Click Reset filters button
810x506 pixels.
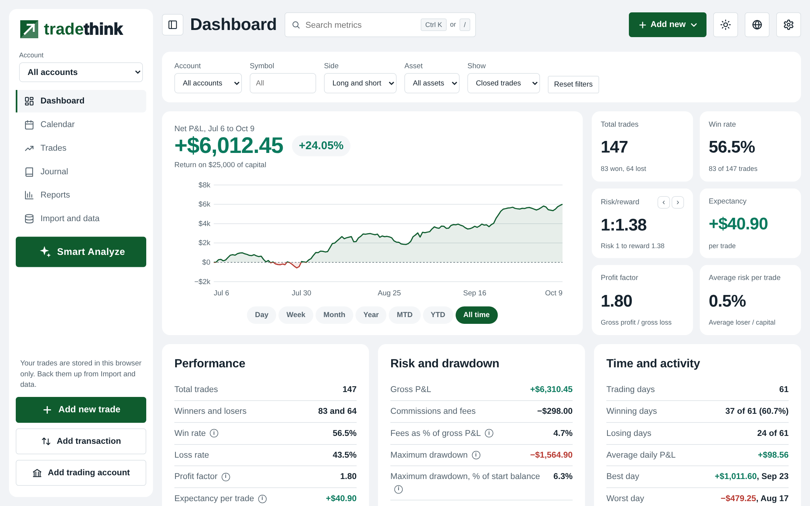coord(573,84)
